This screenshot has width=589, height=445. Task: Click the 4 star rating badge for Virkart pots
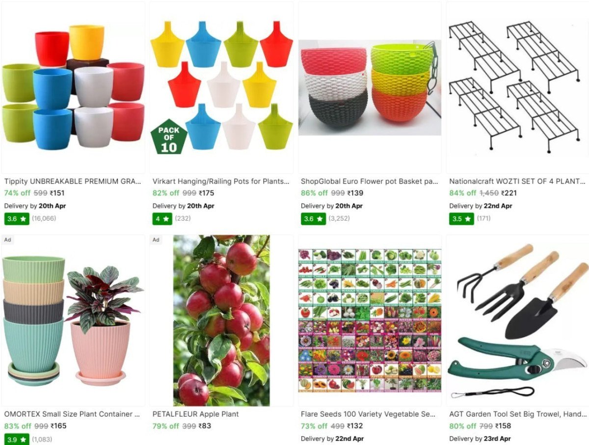pos(162,218)
